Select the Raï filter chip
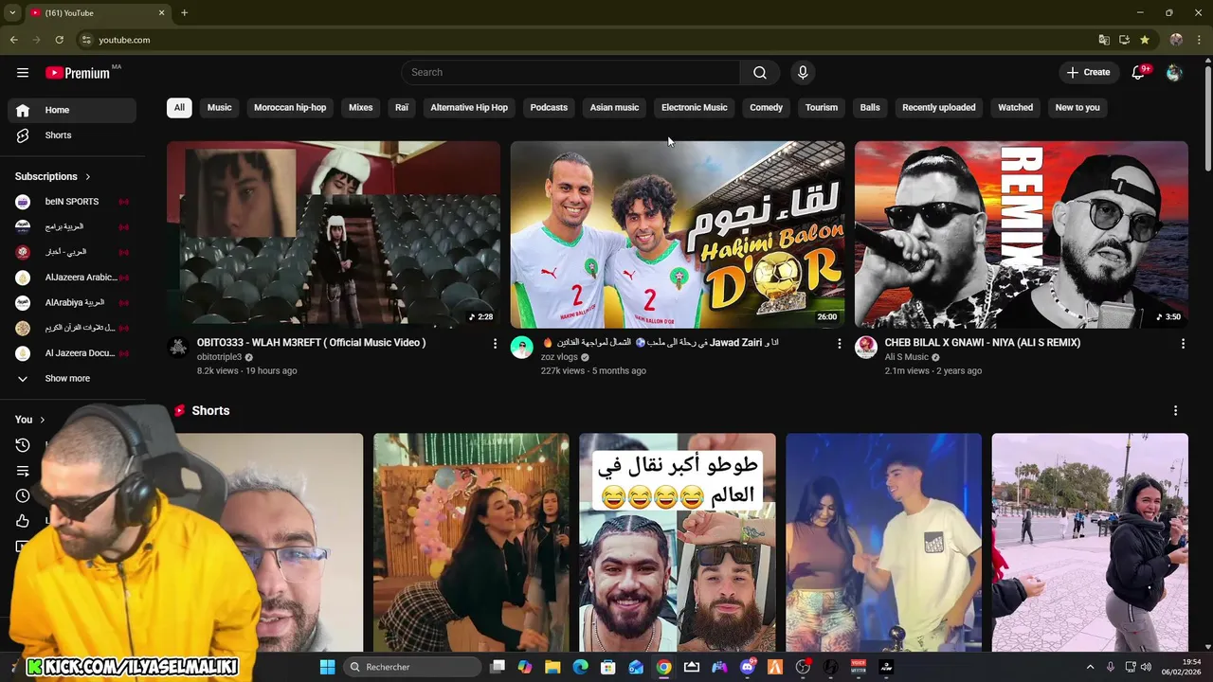This screenshot has height=682, width=1213. point(402,108)
